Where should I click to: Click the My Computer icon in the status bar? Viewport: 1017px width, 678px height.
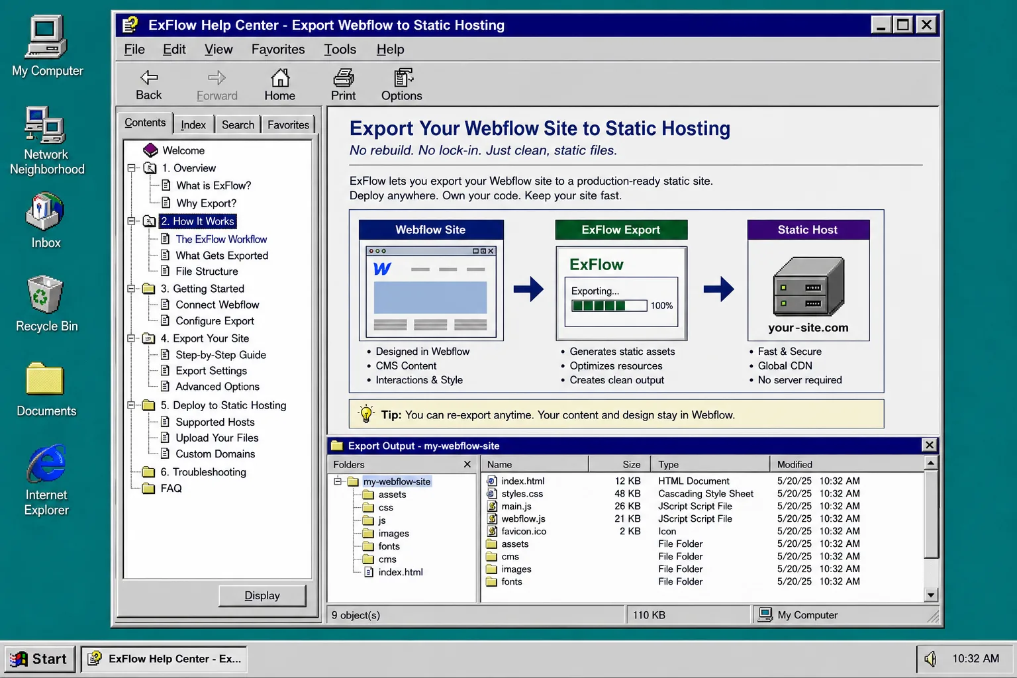click(x=765, y=614)
